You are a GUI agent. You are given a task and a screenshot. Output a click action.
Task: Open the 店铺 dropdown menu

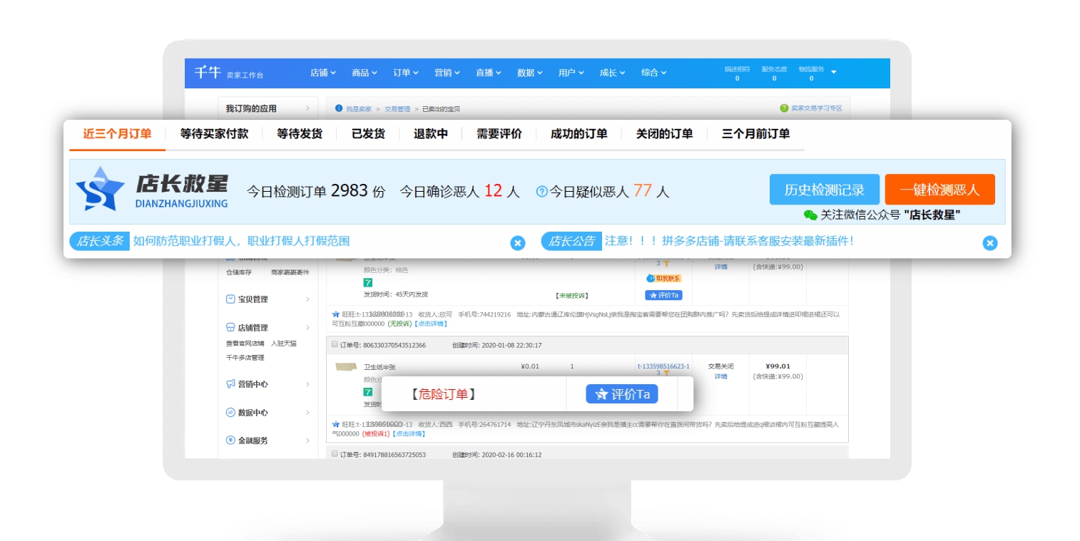(x=322, y=73)
